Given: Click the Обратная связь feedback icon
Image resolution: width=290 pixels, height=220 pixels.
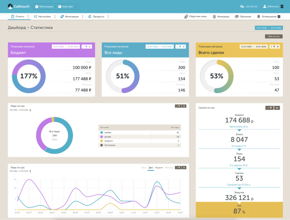Looking at the screenshot, I should tap(186, 16).
